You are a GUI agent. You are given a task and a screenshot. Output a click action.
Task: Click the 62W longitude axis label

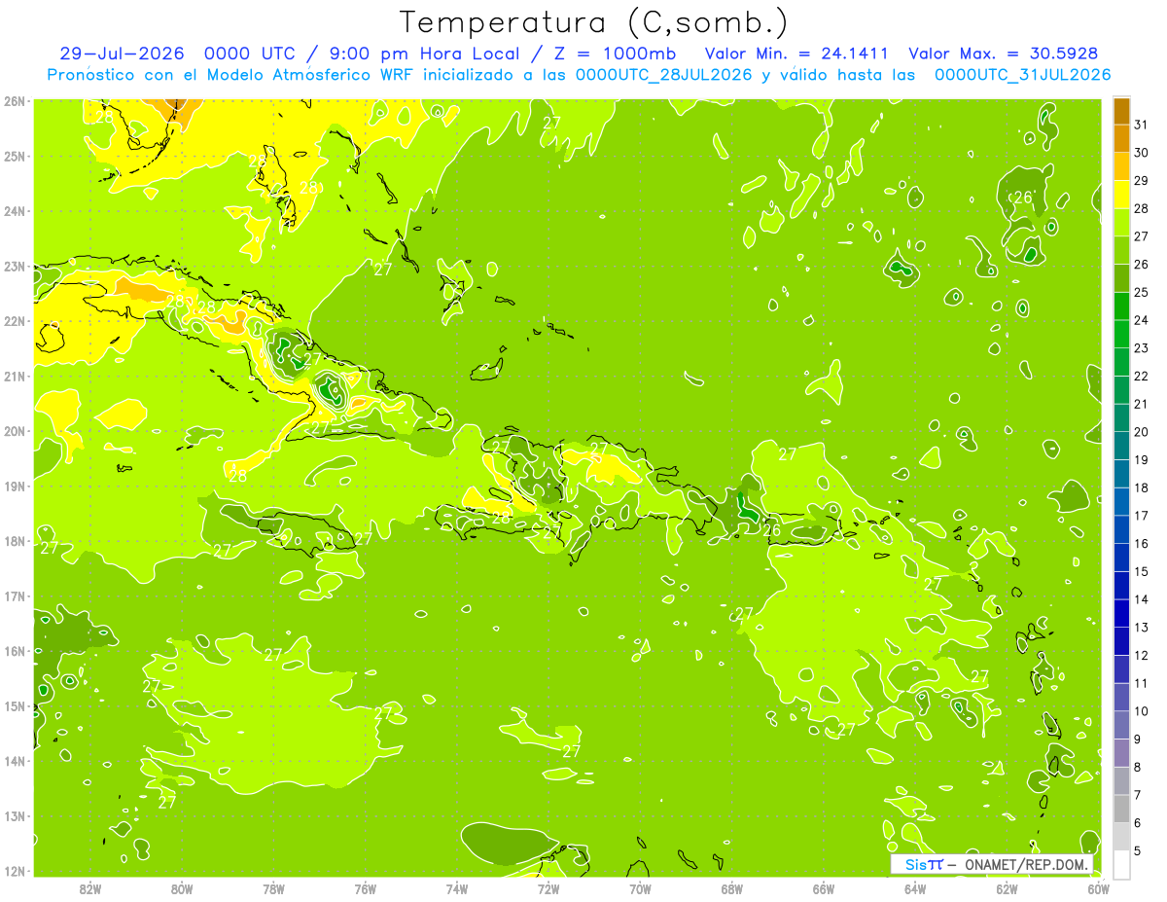point(1007,888)
